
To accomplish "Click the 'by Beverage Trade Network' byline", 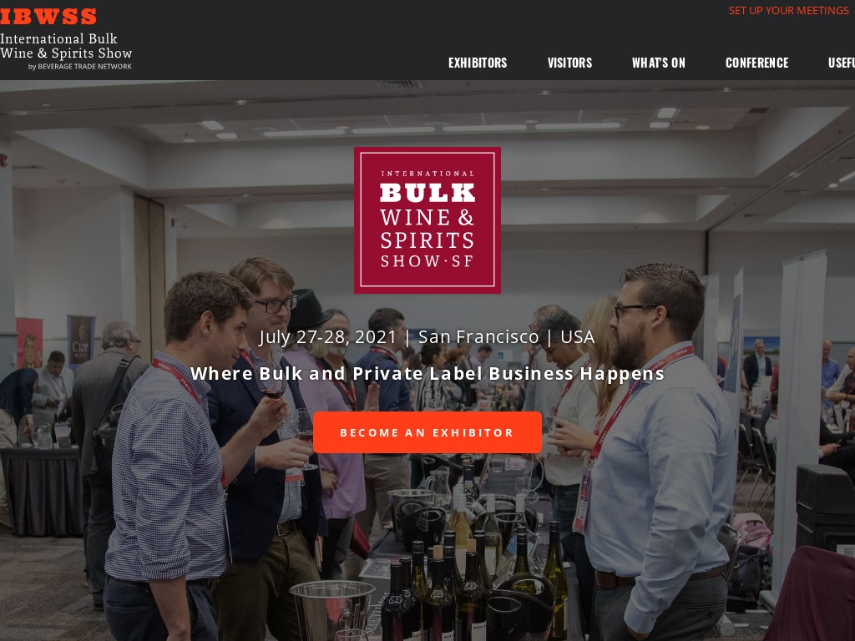I will tap(79, 67).
